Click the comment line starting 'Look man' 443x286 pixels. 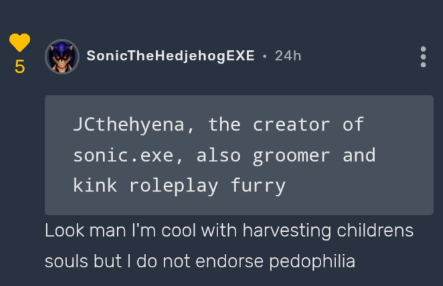229,231
